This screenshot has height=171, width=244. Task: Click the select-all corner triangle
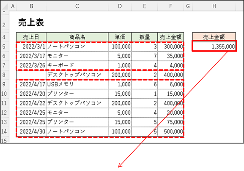[5, 6]
